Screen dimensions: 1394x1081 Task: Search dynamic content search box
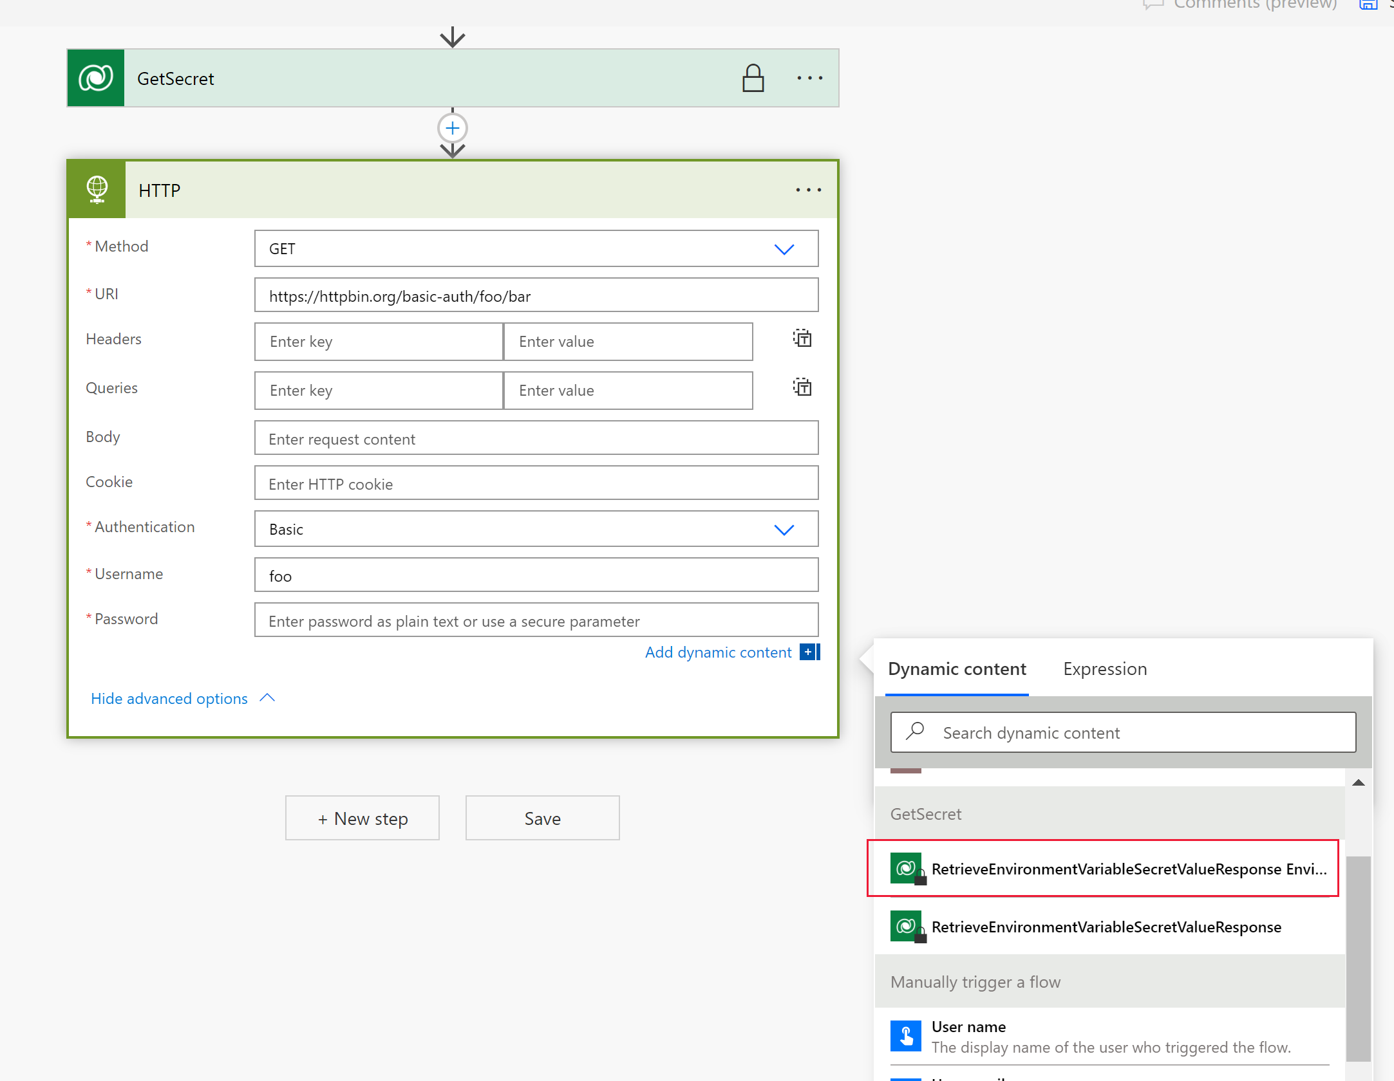[1124, 732]
